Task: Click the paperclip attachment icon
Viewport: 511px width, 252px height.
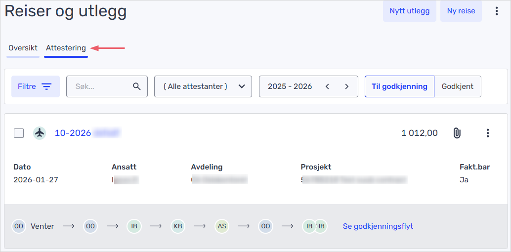Action: click(457, 133)
